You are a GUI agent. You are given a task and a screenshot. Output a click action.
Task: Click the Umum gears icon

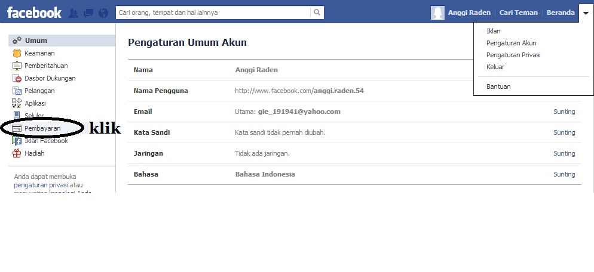[x=17, y=41]
